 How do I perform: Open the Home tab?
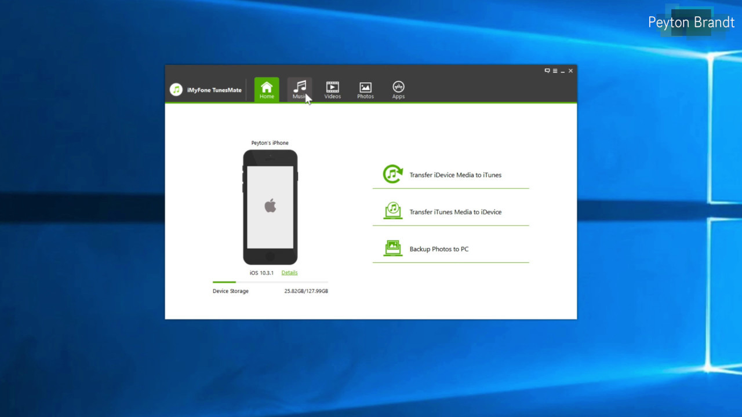coord(267,90)
